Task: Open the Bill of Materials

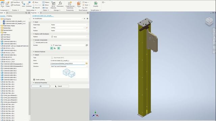Action: pos(53,5)
